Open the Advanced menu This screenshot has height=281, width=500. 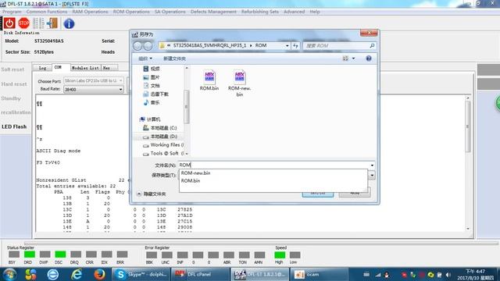click(294, 12)
